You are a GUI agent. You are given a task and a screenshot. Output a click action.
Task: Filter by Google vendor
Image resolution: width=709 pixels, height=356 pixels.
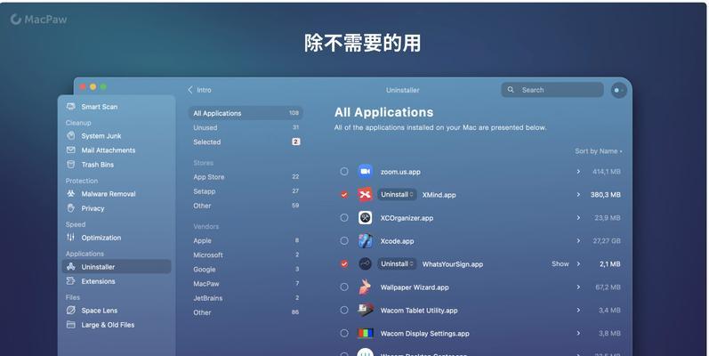[x=246, y=269]
